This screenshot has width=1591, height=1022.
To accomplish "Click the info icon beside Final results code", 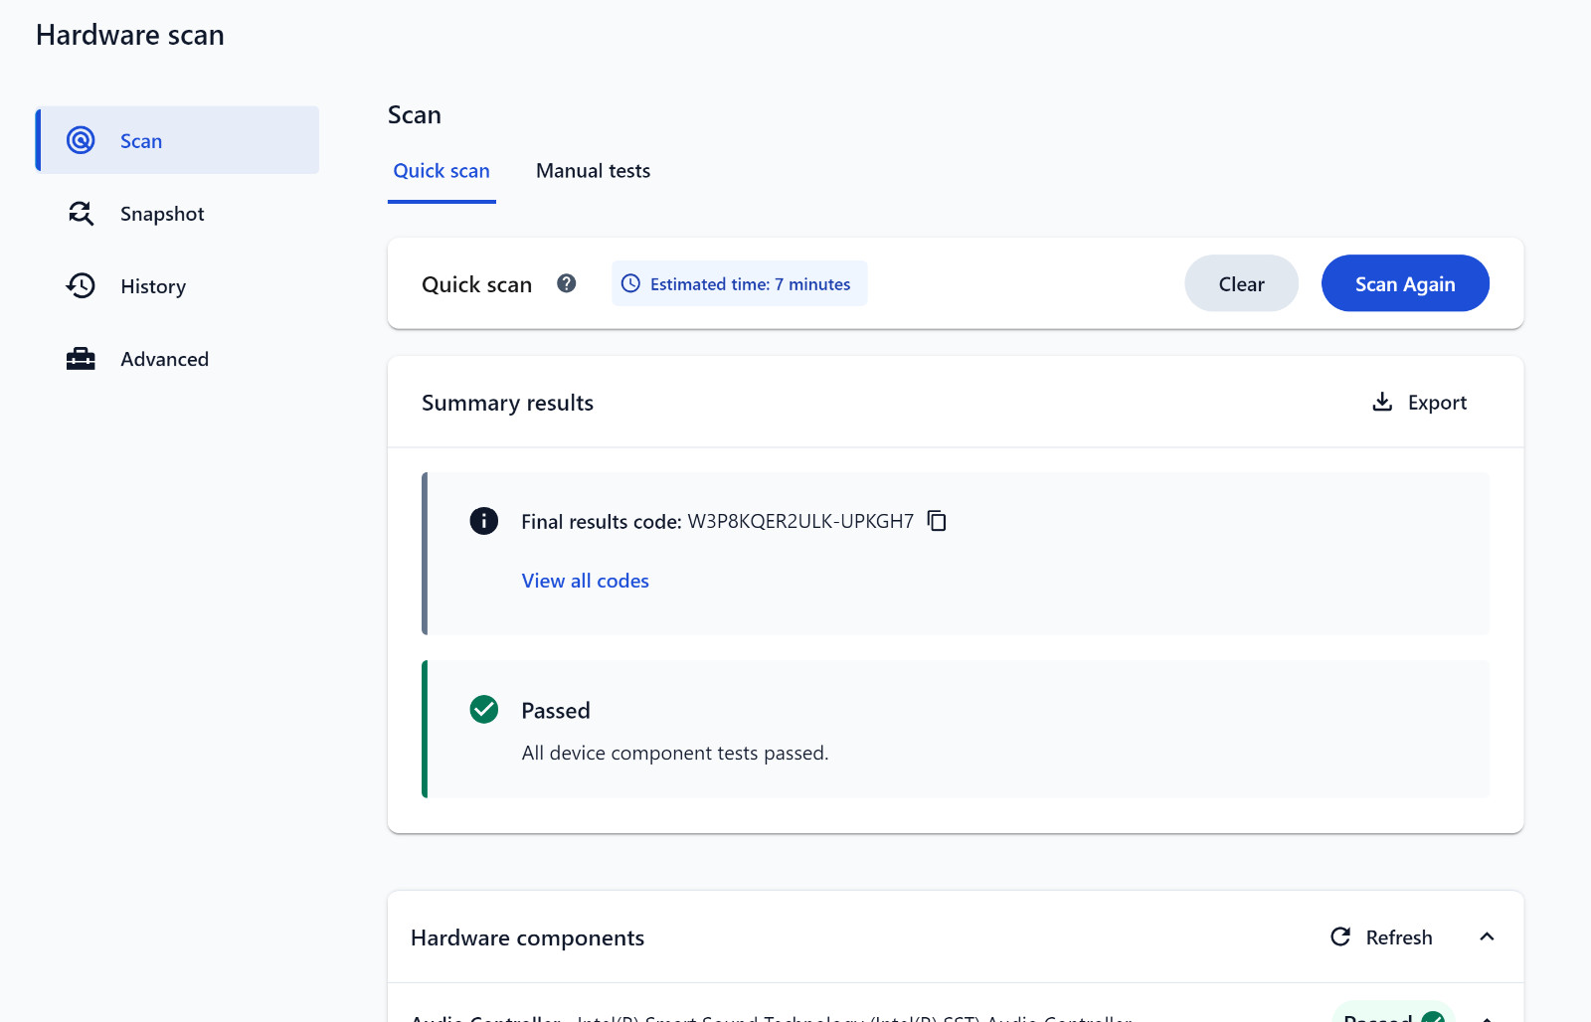I will 484,521.
